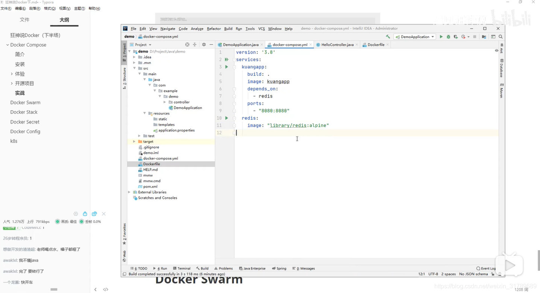Switch to 文件 tab in Typora sidebar
This screenshot has width=540, height=293.
click(x=24, y=20)
